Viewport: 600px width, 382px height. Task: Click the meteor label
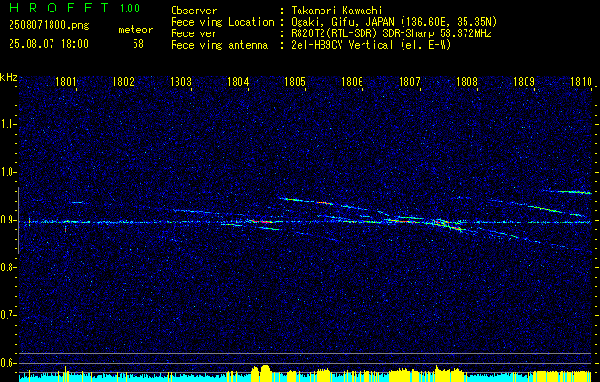click(x=135, y=31)
